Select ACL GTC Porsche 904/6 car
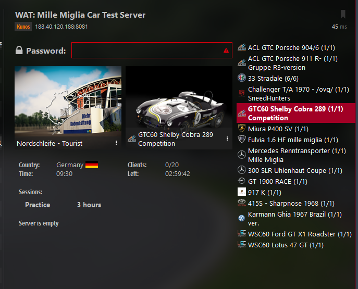This screenshot has width=358, height=289. coord(296,48)
